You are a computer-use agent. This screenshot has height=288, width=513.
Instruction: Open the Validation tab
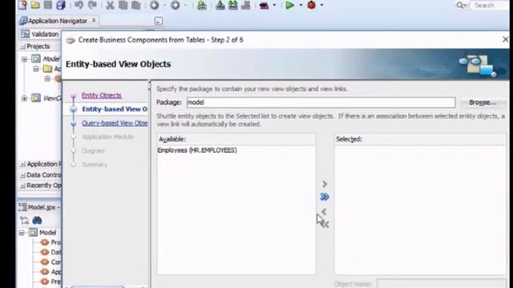(x=40, y=34)
